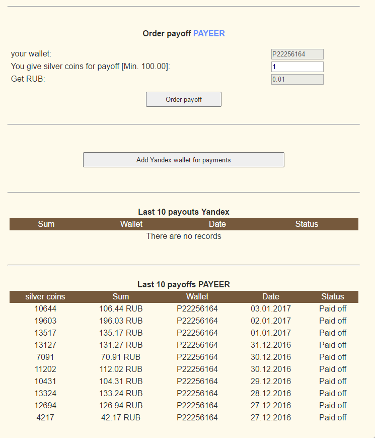Viewport: 375px width, 438px height.
Task: Click the silver coins value 10431
Action: (45, 381)
